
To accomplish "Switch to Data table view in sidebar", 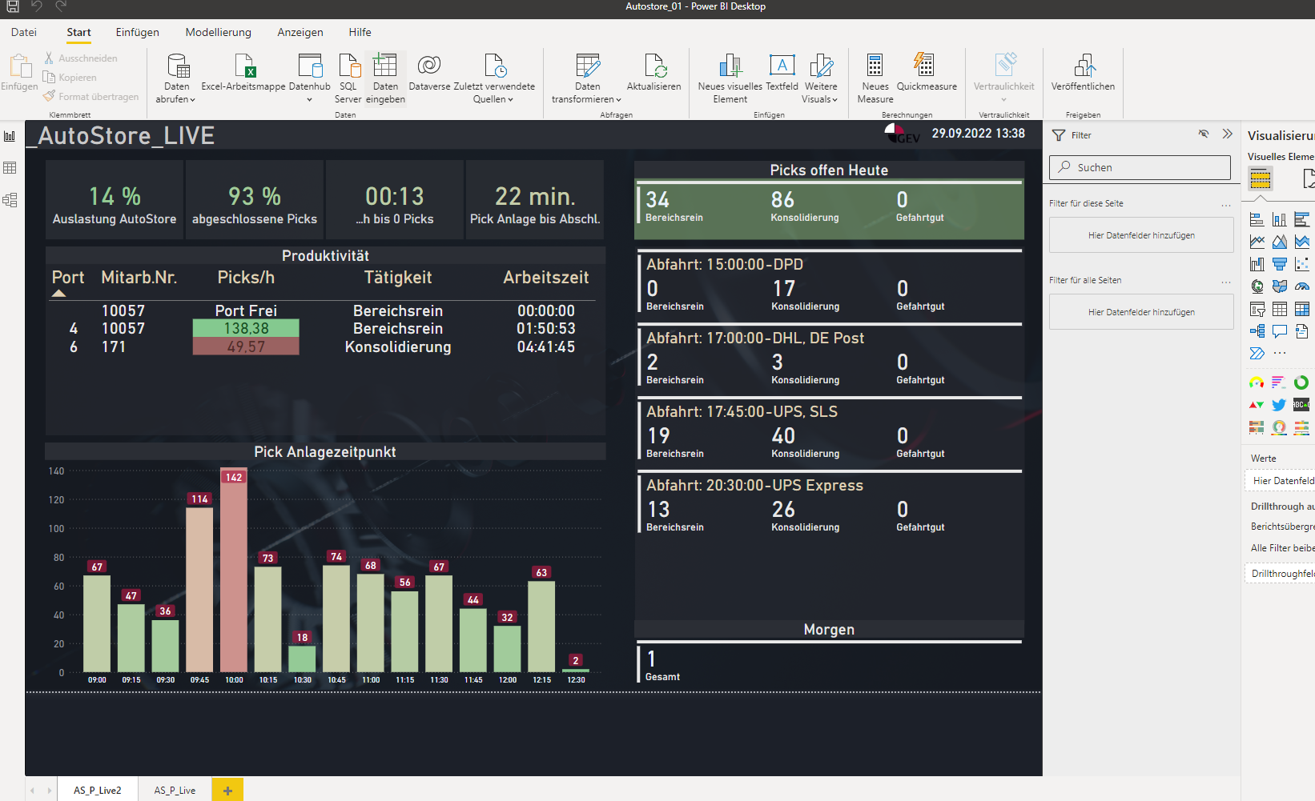I will pos(10,168).
